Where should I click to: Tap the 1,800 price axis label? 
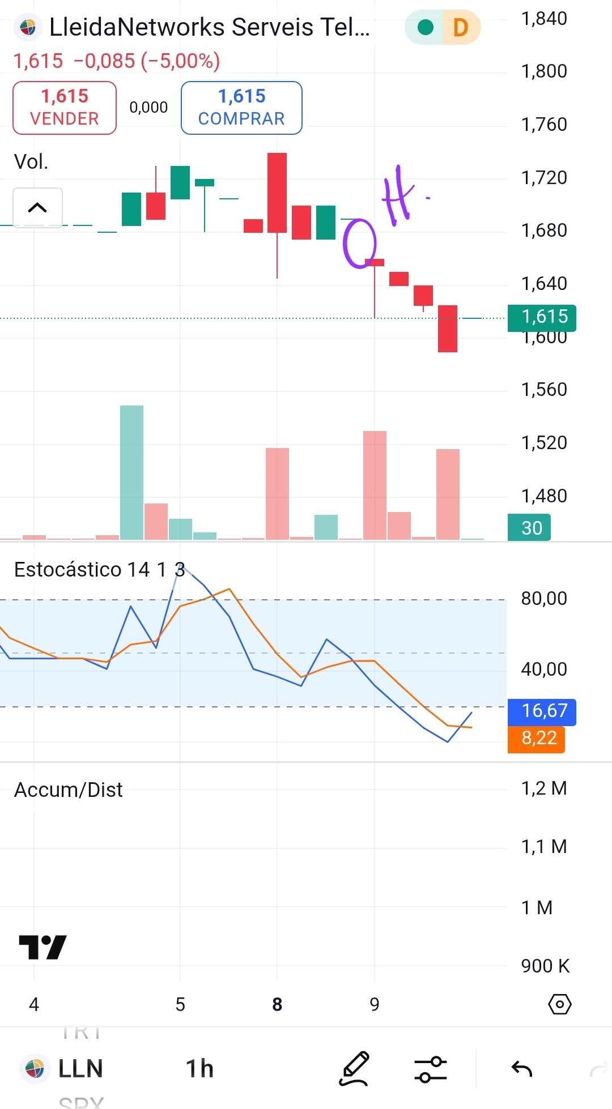(x=544, y=71)
